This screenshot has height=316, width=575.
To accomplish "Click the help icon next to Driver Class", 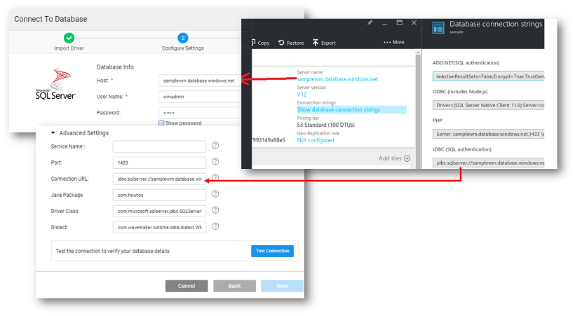I will click(x=215, y=210).
